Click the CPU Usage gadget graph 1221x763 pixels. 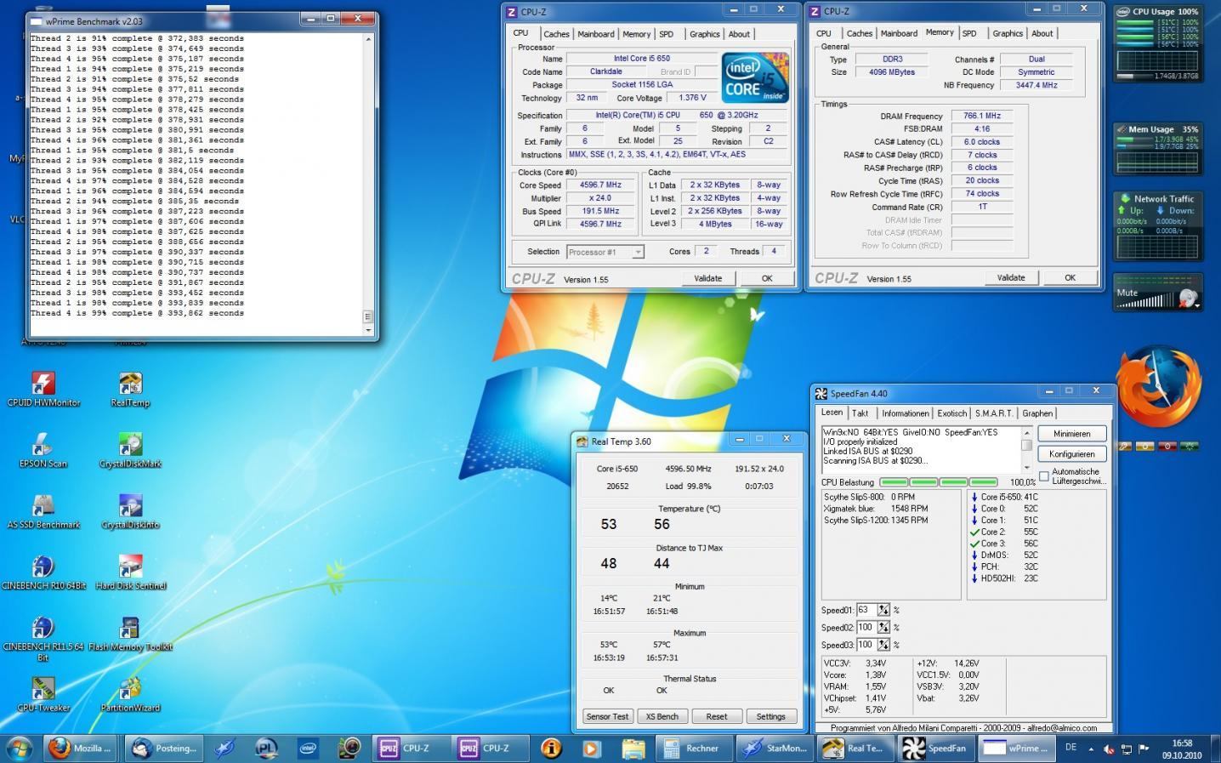pyautogui.click(x=1156, y=60)
